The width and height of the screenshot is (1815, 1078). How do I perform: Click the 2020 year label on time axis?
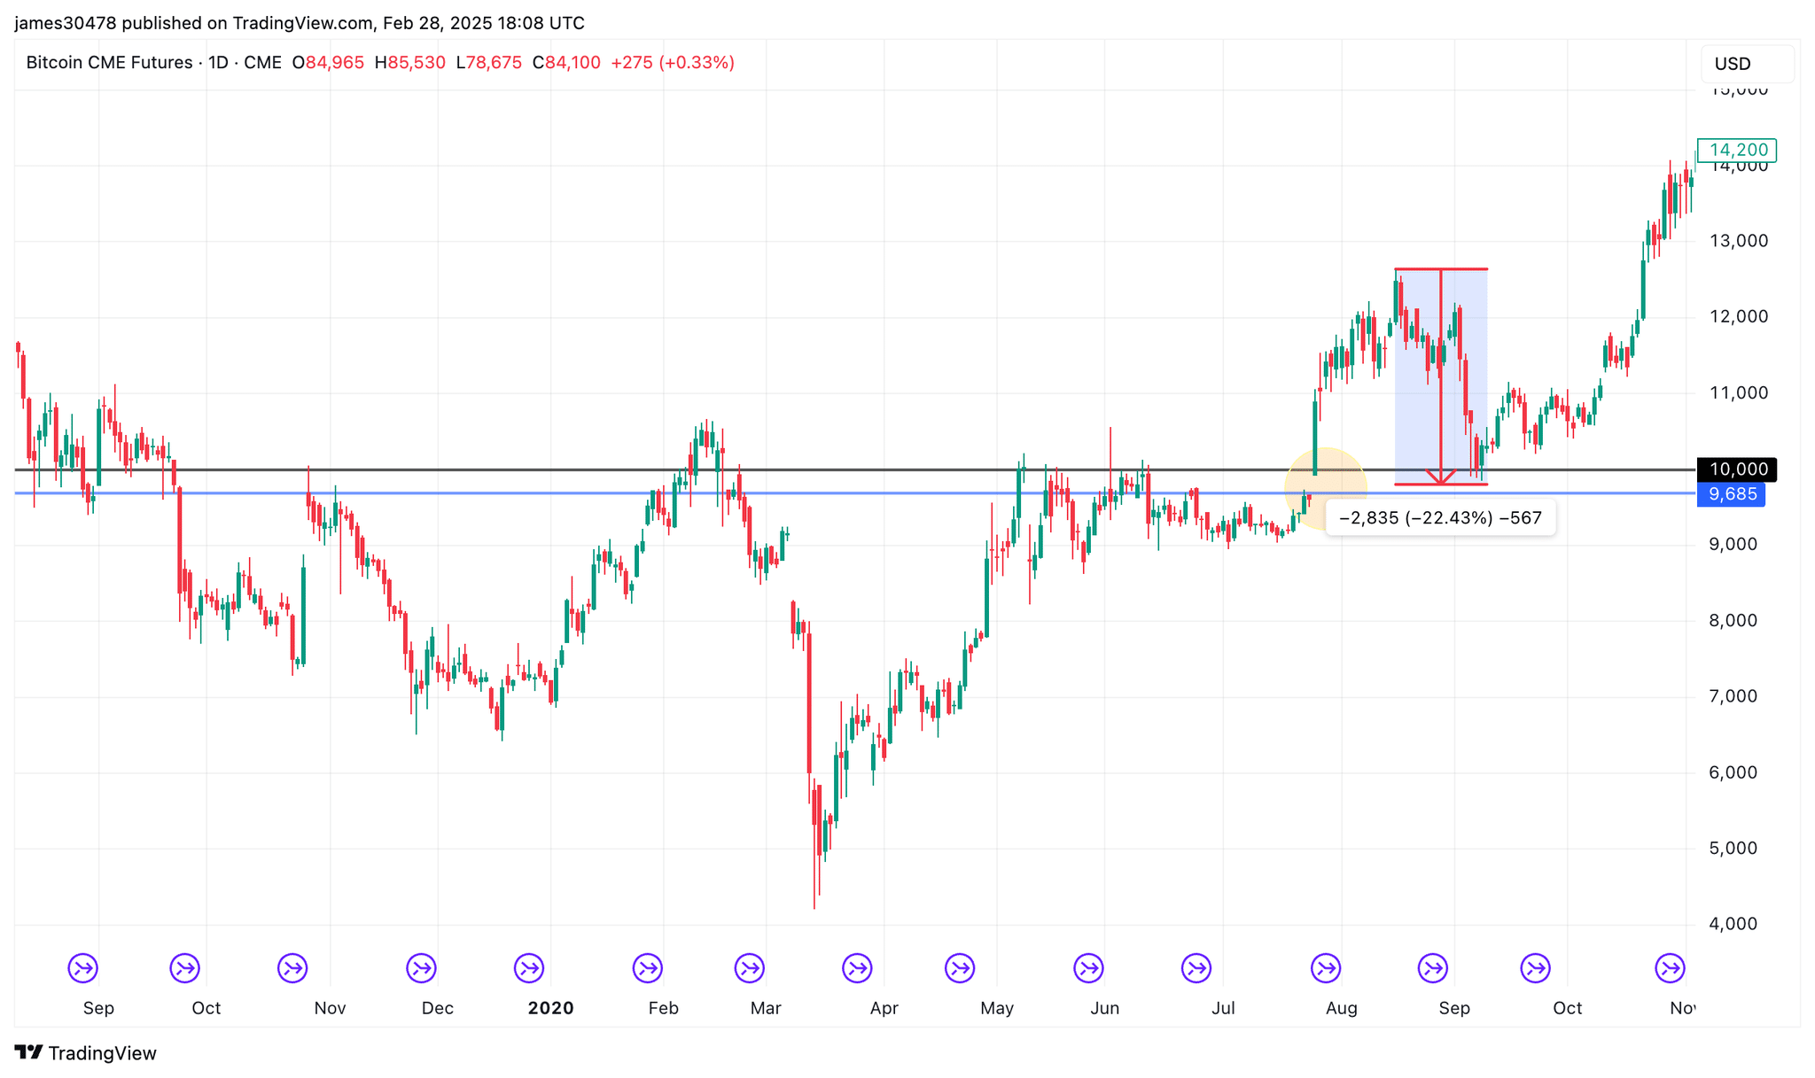[550, 1008]
